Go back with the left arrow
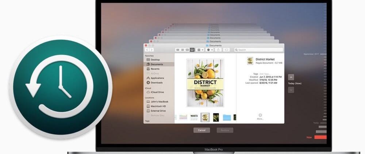This screenshot has height=154, width=365. (x=147, y=50)
